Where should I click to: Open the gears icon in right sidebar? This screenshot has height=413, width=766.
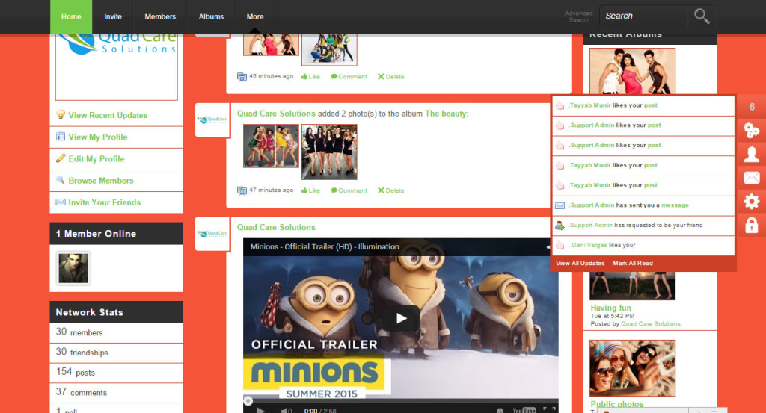tap(752, 131)
